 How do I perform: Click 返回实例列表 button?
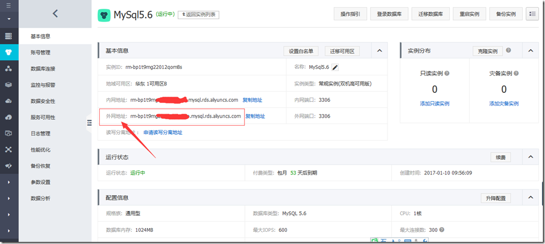pos(198,15)
